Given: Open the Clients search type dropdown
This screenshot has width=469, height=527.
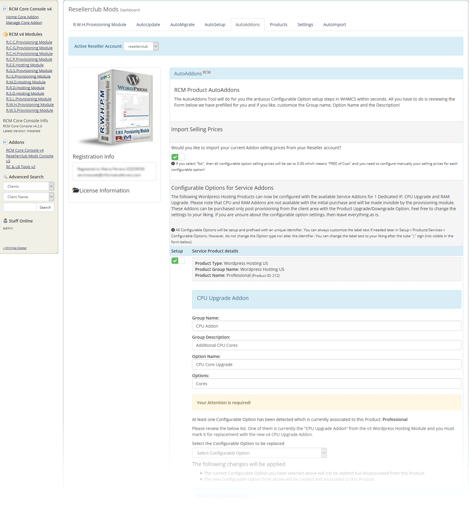Looking at the screenshot, I should (29, 186).
